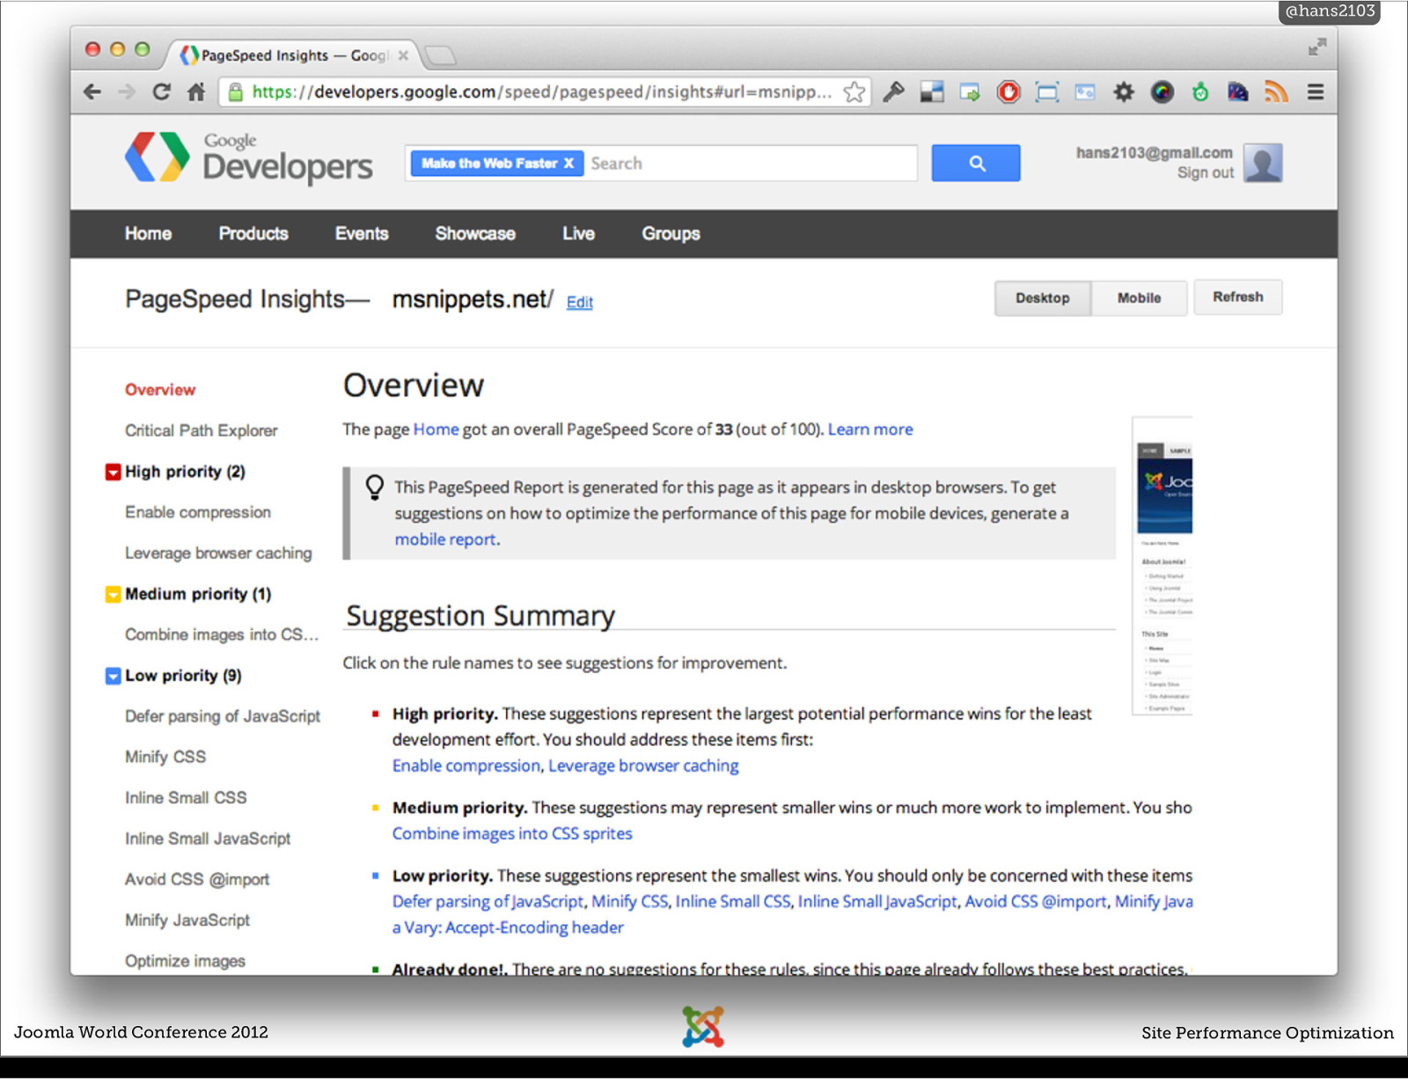Open Critical Path Explorer
Image resolution: width=1408 pixels, height=1084 pixels.
[201, 430]
